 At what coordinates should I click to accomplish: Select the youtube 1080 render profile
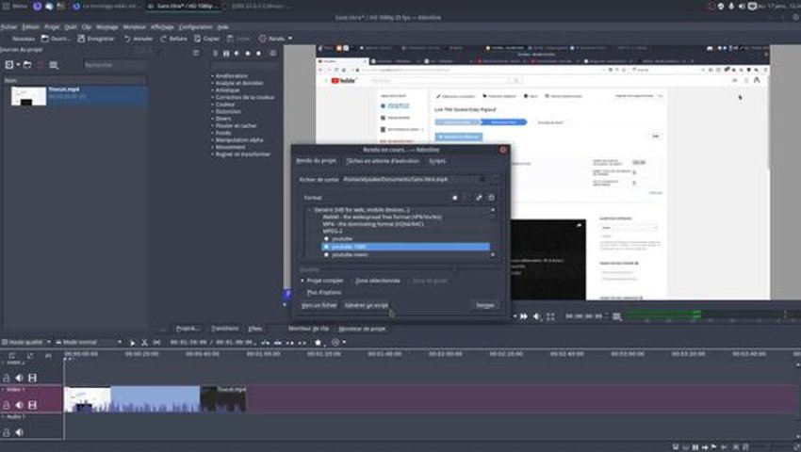[405, 247]
